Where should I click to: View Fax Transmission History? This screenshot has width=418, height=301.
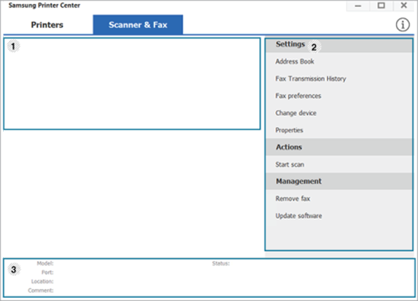coord(311,78)
